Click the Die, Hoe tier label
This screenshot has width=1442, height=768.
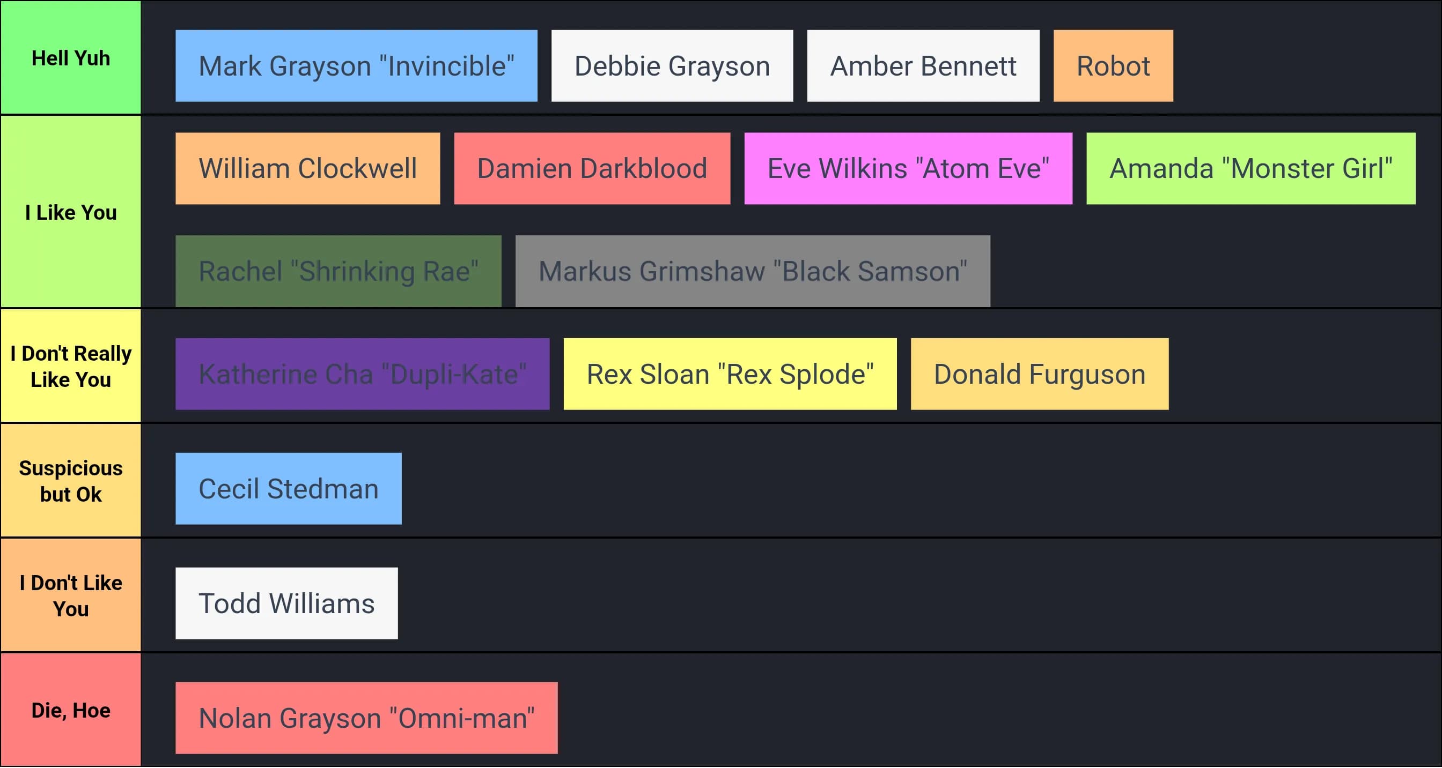(70, 710)
